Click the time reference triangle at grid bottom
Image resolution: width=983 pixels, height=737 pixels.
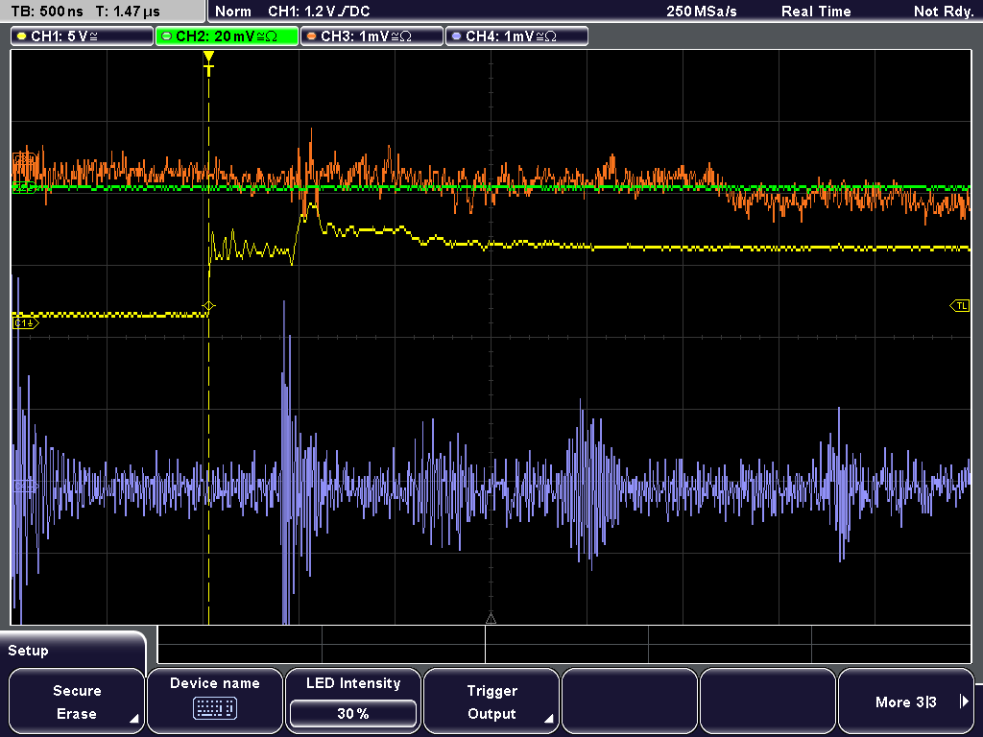point(491,619)
